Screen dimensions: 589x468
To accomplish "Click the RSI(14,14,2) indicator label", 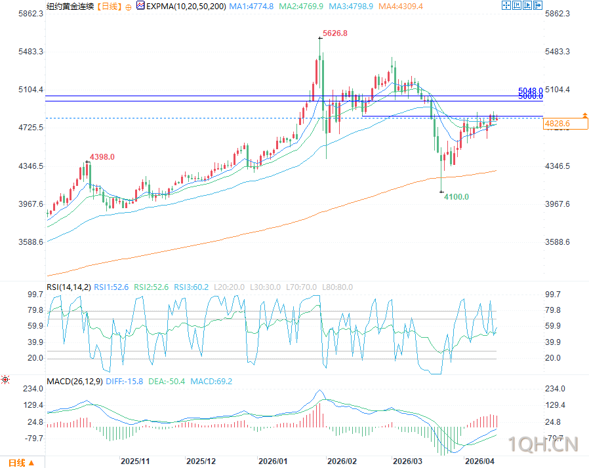I will click(x=69, y=287).
